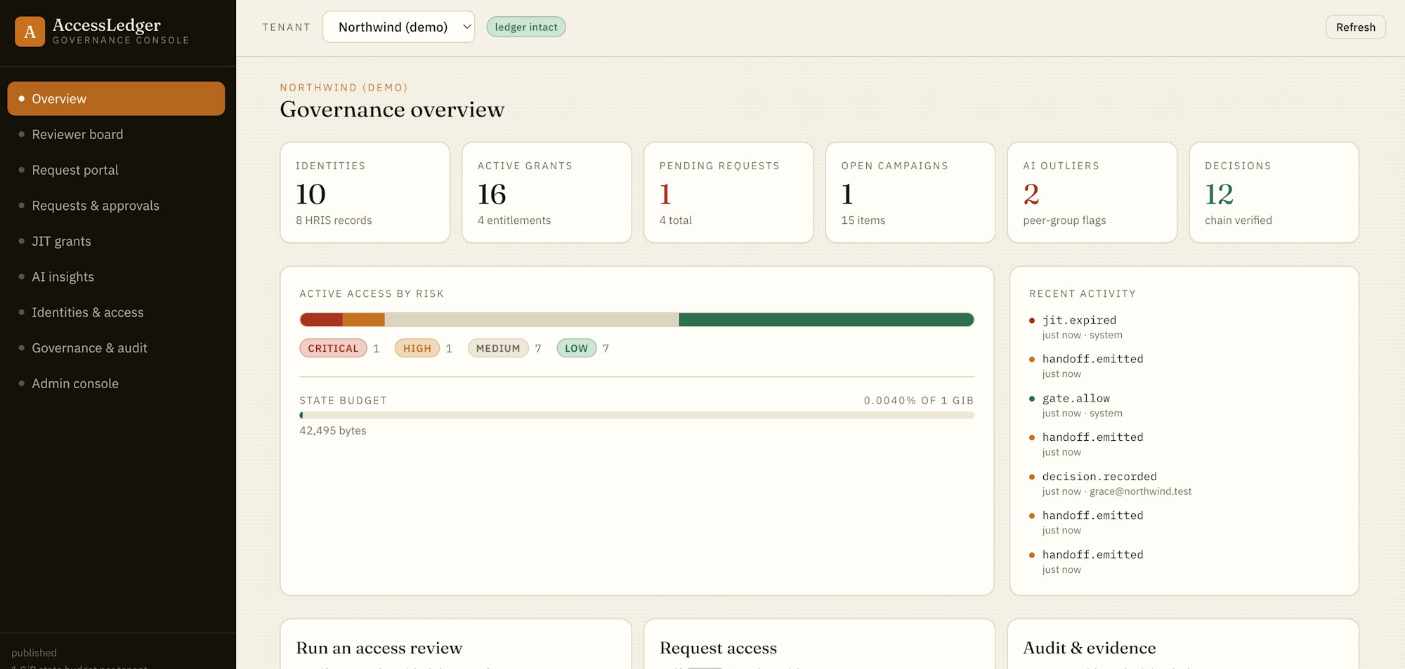Viewport: 1405px width, 669px height.
Task: Select the LOW risk badge
Action: pyautogui.click(x=576, y=348)
